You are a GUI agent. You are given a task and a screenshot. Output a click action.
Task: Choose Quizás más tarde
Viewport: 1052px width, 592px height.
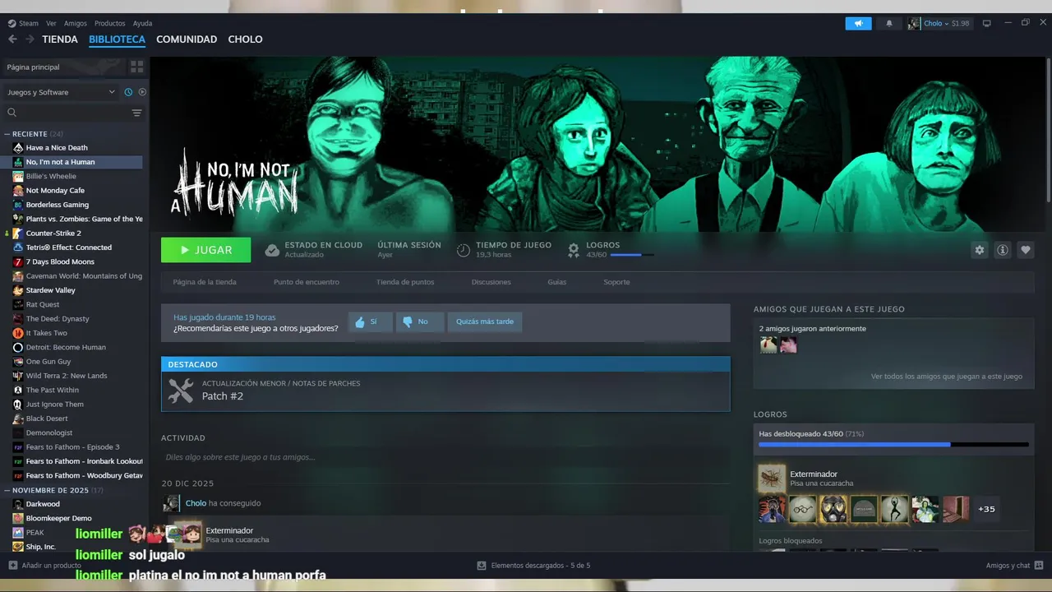(x=485, y=321)
